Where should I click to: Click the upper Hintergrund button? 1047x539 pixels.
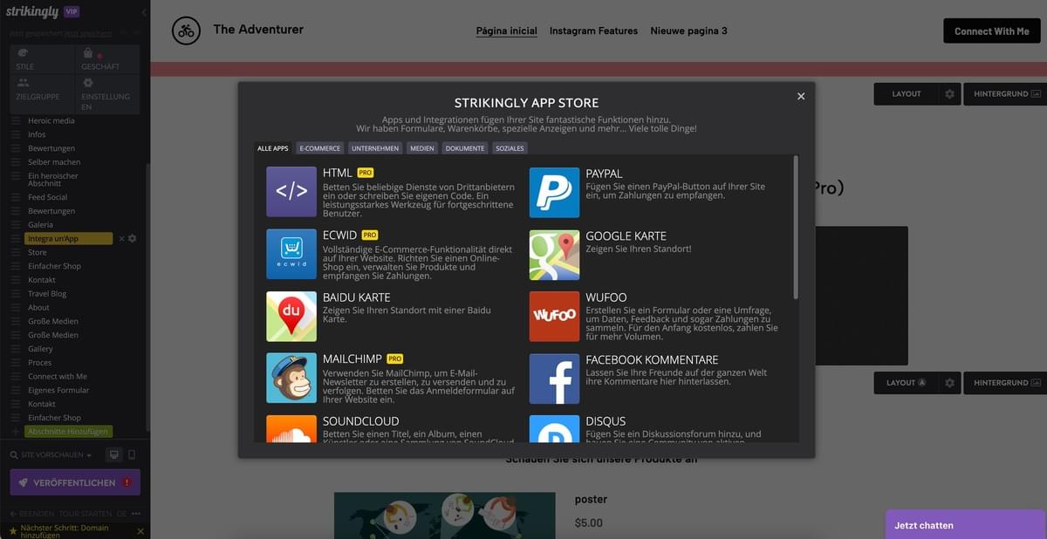[x=1007, y=93]
